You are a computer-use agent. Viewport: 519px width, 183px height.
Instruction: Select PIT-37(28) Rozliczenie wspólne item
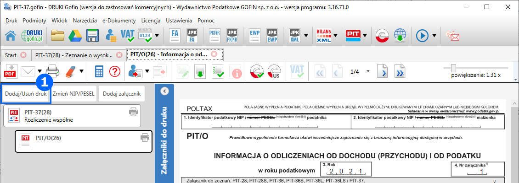click(x=72, y=116)
